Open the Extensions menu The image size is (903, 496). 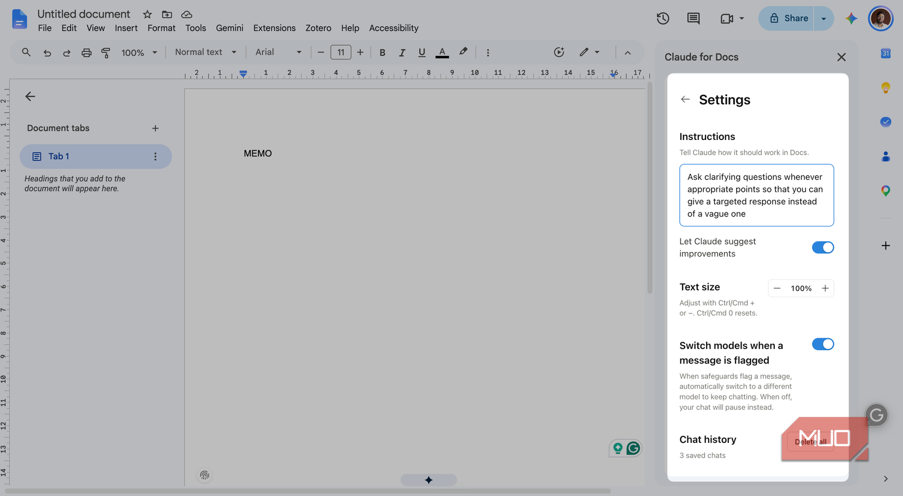[x=274, y=28]
